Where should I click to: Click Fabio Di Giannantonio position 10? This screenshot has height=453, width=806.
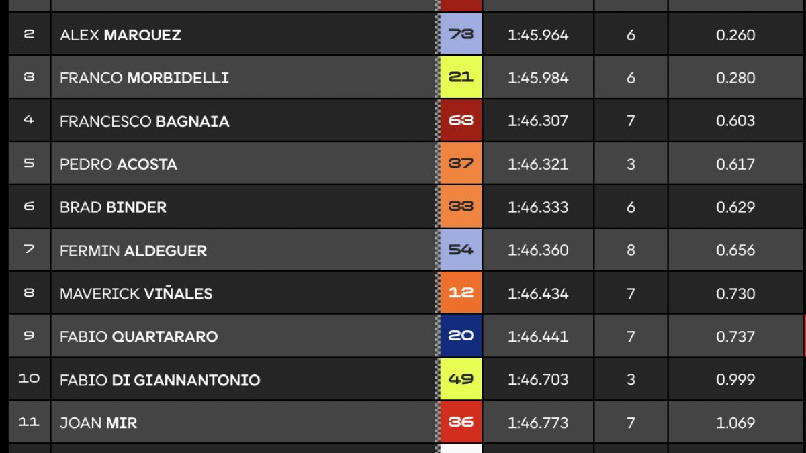click(29, 379)
